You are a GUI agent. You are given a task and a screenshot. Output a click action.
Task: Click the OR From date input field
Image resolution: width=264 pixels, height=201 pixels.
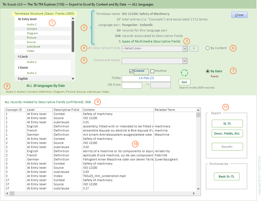tap(132, 85)
